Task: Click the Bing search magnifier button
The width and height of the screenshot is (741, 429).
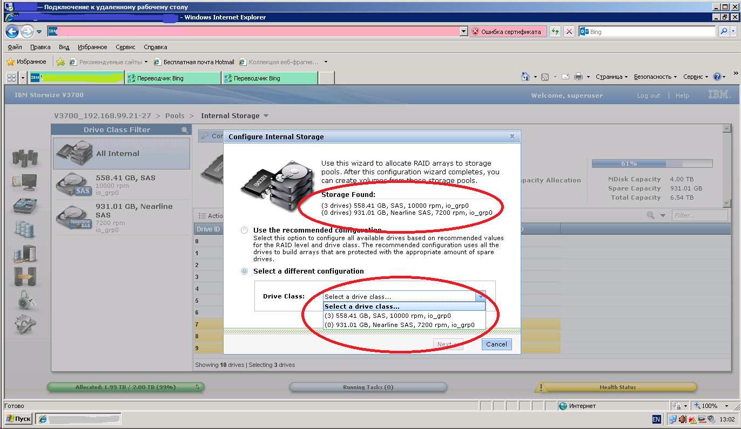Action: (724, 32)
